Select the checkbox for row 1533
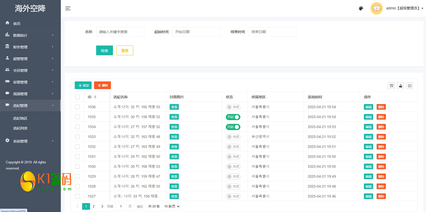426x212 pixels. coord(77,137)
